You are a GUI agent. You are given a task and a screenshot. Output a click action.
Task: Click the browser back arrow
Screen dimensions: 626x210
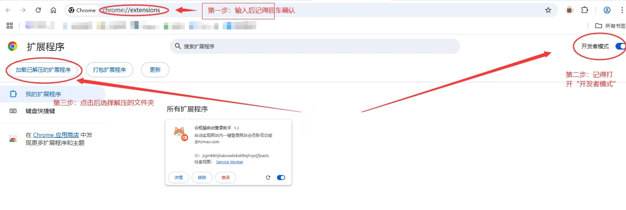pyautogui.click(x=8, y=10)
